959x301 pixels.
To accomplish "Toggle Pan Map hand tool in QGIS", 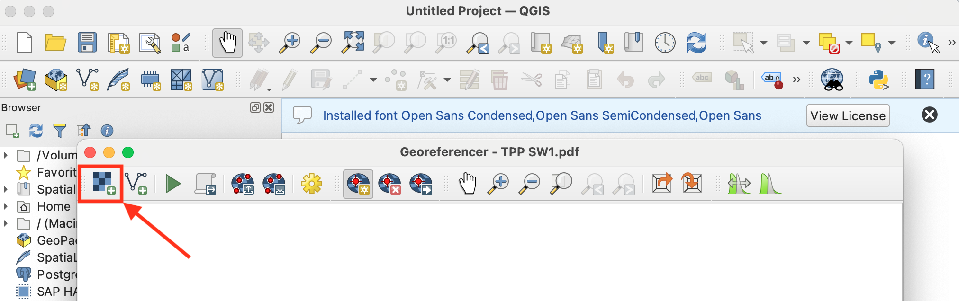I will point(227,43).
